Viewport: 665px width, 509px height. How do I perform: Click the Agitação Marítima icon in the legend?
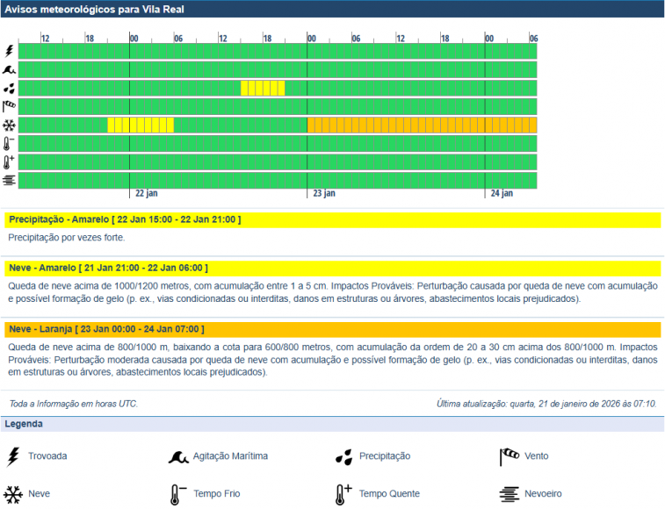[x=178, y=456]
